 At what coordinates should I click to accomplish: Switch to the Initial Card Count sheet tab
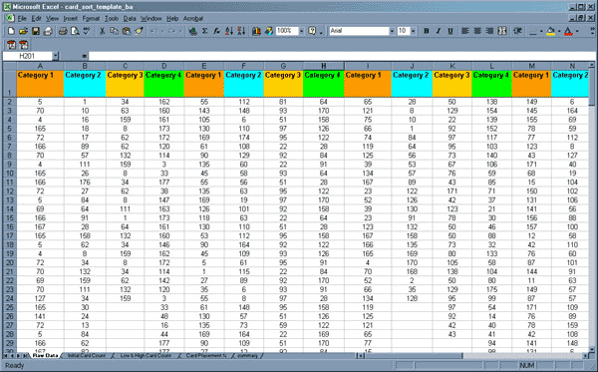[x=86, y=356]
